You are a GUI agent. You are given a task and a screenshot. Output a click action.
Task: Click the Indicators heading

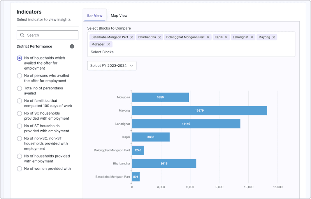pos(29,12)
